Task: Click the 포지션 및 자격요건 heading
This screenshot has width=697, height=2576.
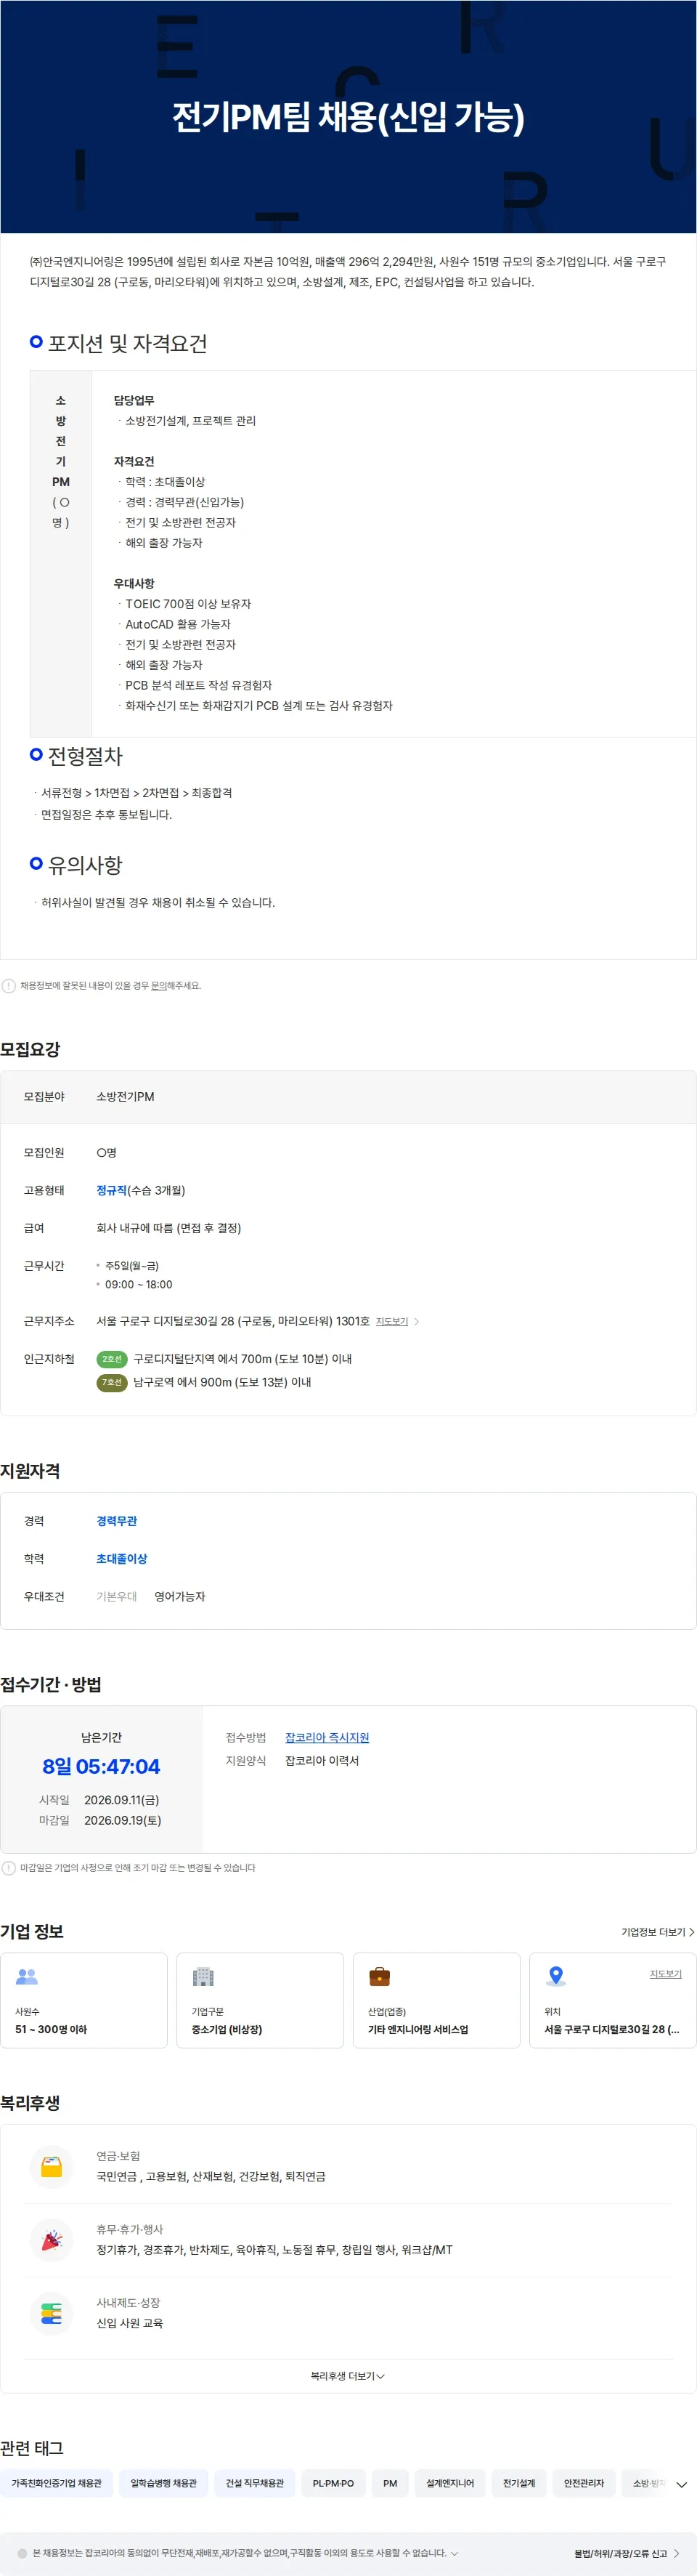Action: (128, 344)
